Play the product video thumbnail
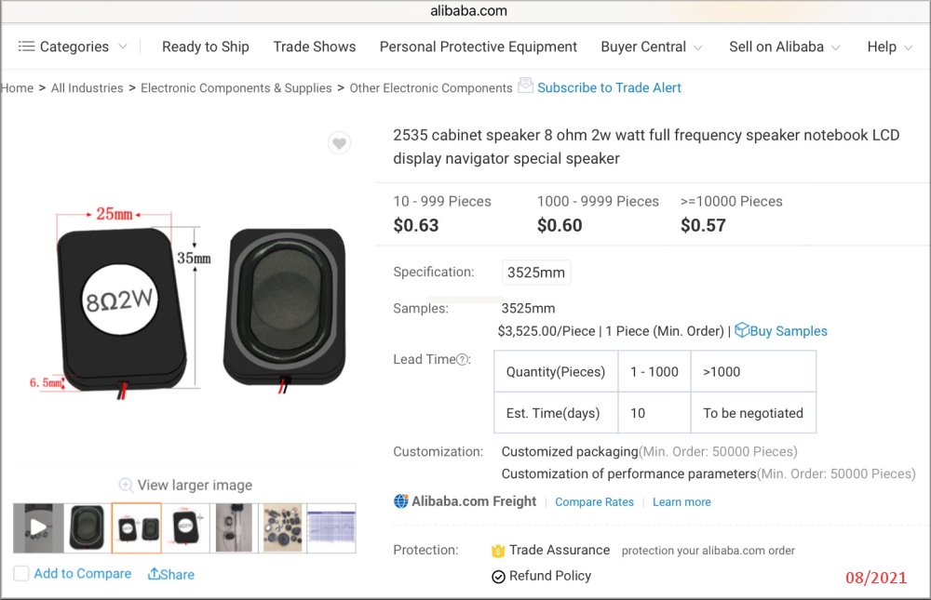Screen dimensions: 931x600 tap(38, 527)
